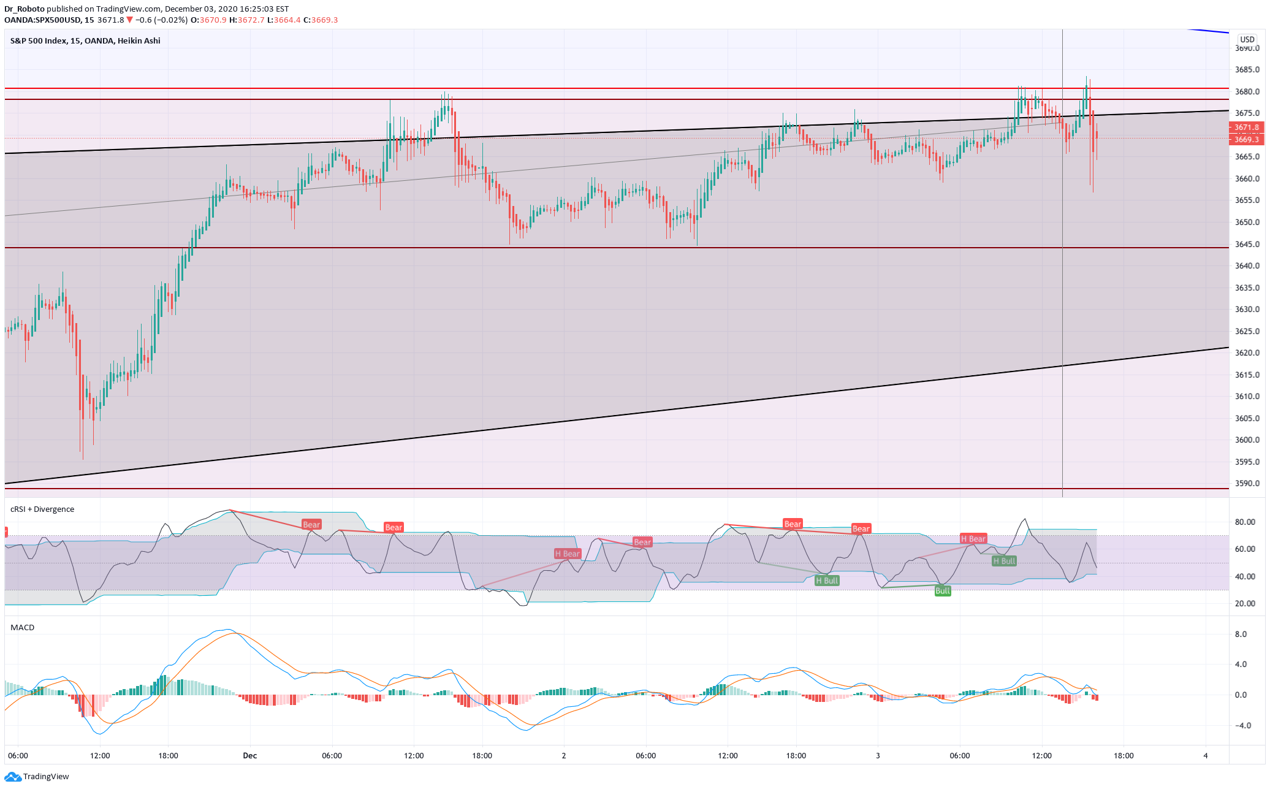Open the cRSI + Divergence indicator label
Viewport: 1270px width, 789px height.
(x=42, y=509)
